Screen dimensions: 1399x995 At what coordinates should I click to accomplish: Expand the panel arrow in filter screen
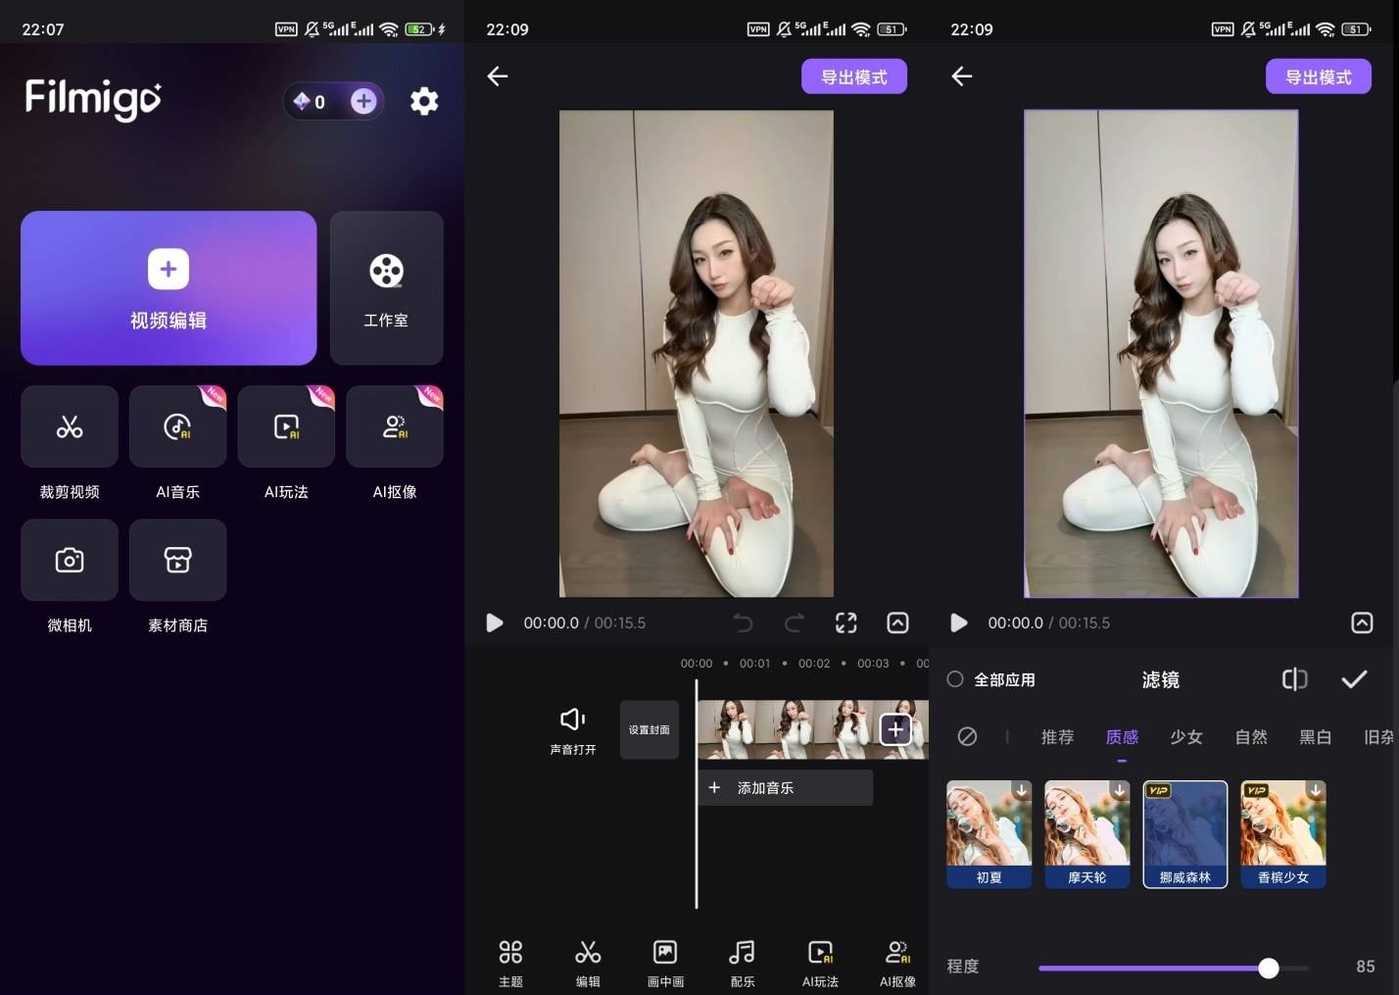1362,623
